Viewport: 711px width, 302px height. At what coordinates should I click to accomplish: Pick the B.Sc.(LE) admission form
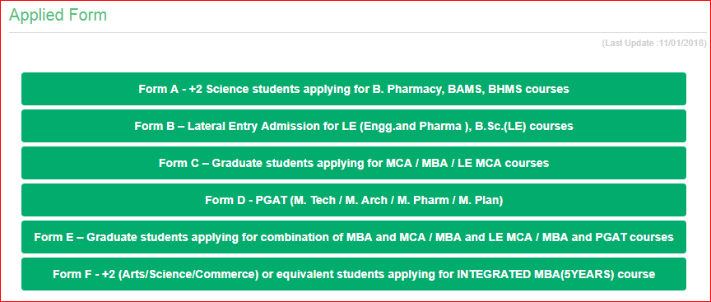click(354, 126)
